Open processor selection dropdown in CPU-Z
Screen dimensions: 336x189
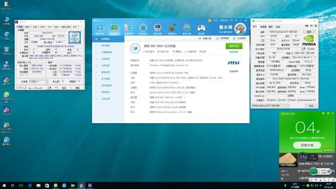click(38, 82)
